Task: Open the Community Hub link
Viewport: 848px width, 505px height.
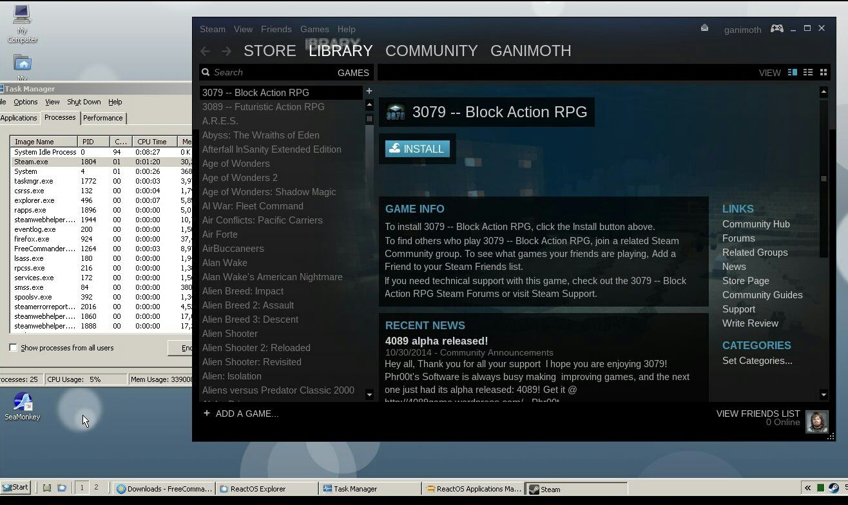Action: pos(756,224)
